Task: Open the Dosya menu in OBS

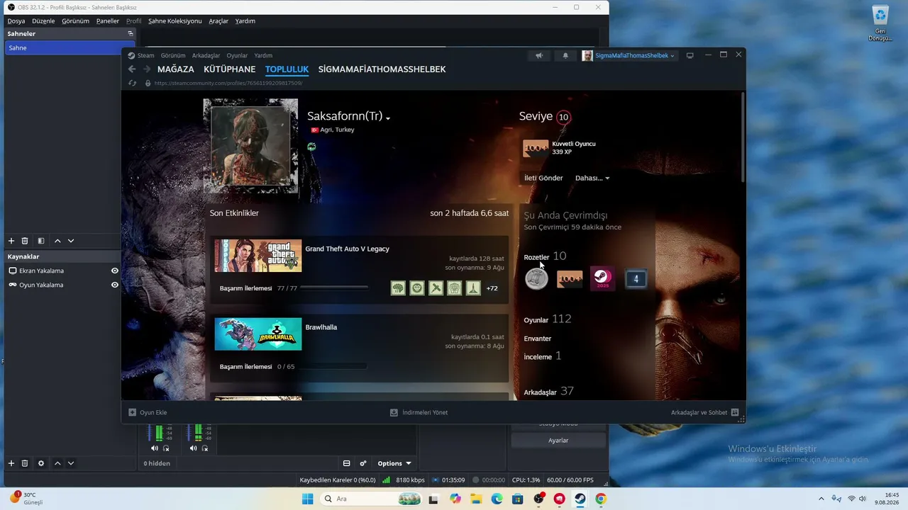Action: coord(16,21)
